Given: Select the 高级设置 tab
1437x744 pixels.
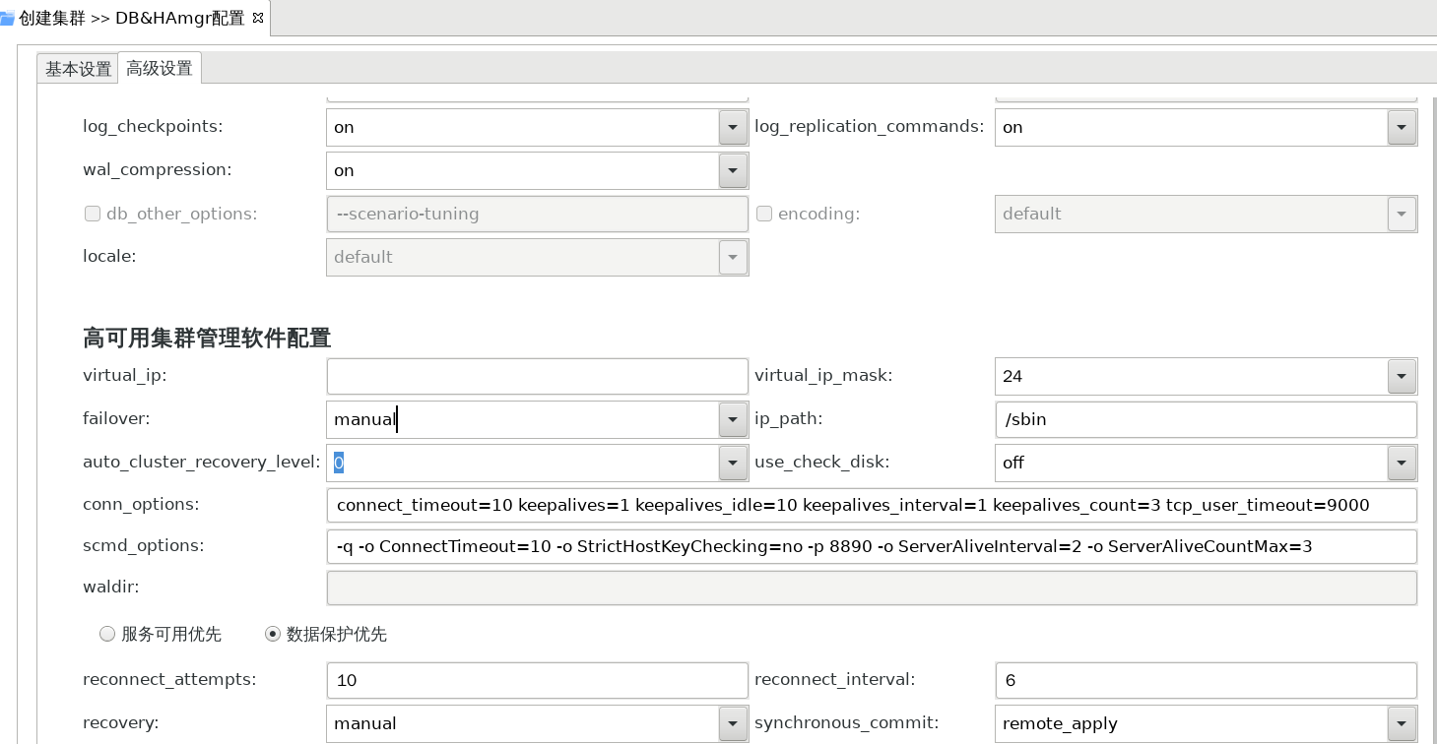Looking at the screenshot, I should [160, 68].
